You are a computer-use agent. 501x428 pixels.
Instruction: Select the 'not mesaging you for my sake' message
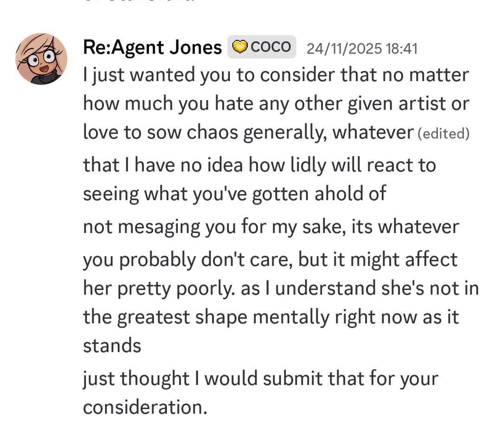(x=271, y=227)
